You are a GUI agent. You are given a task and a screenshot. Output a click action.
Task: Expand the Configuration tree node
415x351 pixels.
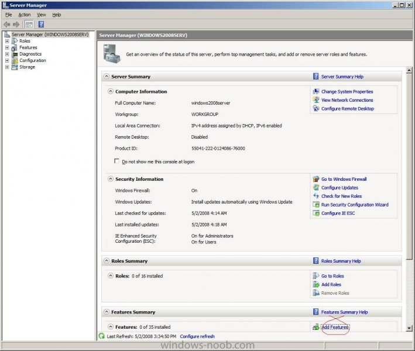[x=7, y=61]
